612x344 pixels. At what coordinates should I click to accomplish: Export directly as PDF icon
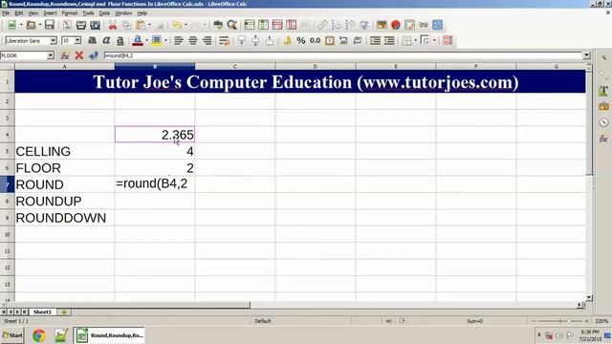(x=67, y=25)
